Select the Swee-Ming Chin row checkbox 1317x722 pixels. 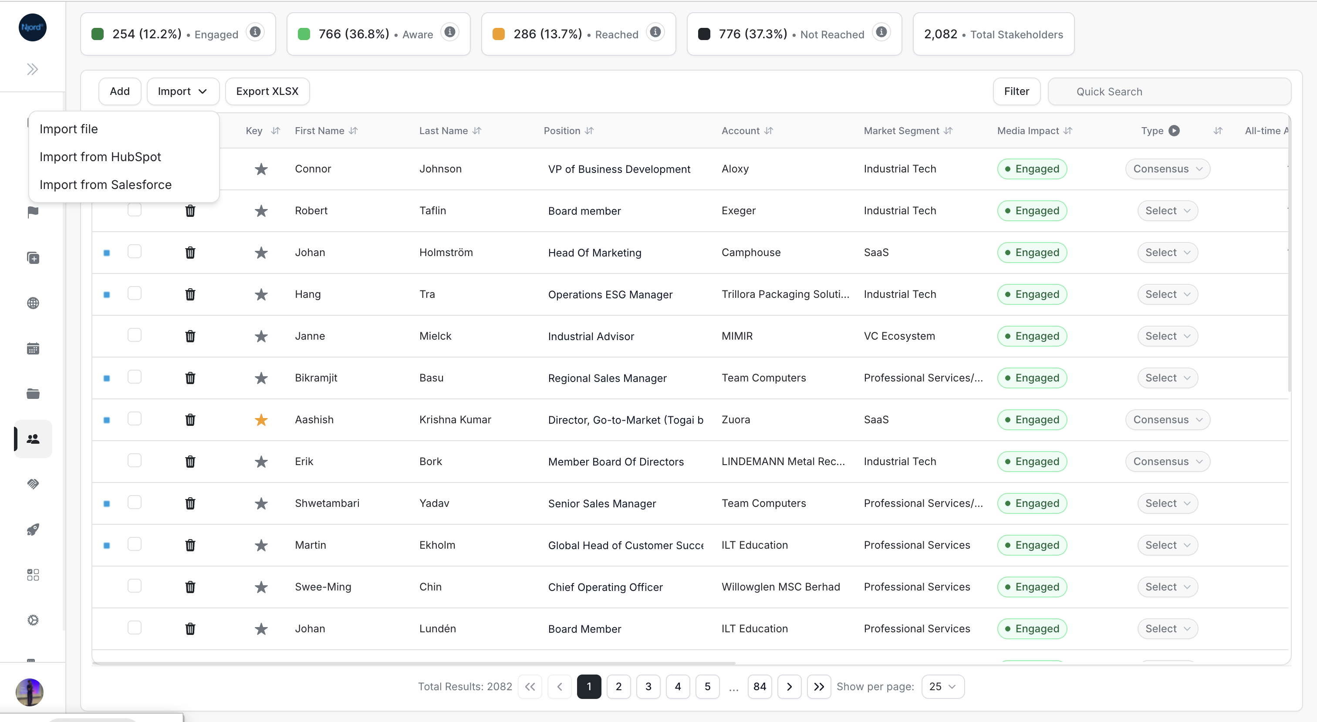(x=135, y=586)
